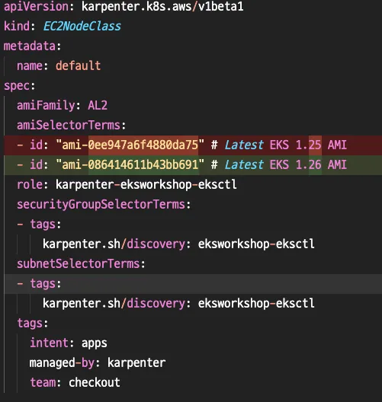Click the role key
The height and width of the screenshot is (402, 382).
point(30,184)
